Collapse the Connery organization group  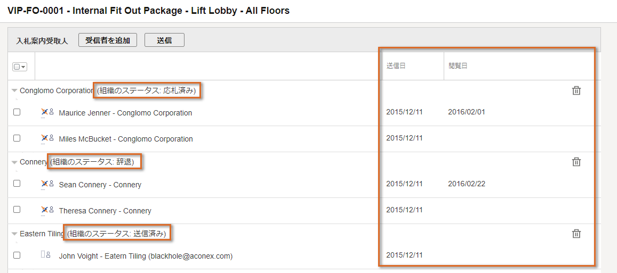point(14,162)
